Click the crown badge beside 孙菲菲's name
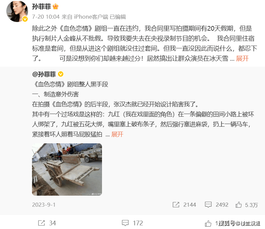 (x=55, y=7)
